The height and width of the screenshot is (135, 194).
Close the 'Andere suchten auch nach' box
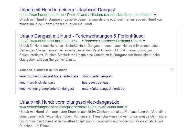pos(172,69)
